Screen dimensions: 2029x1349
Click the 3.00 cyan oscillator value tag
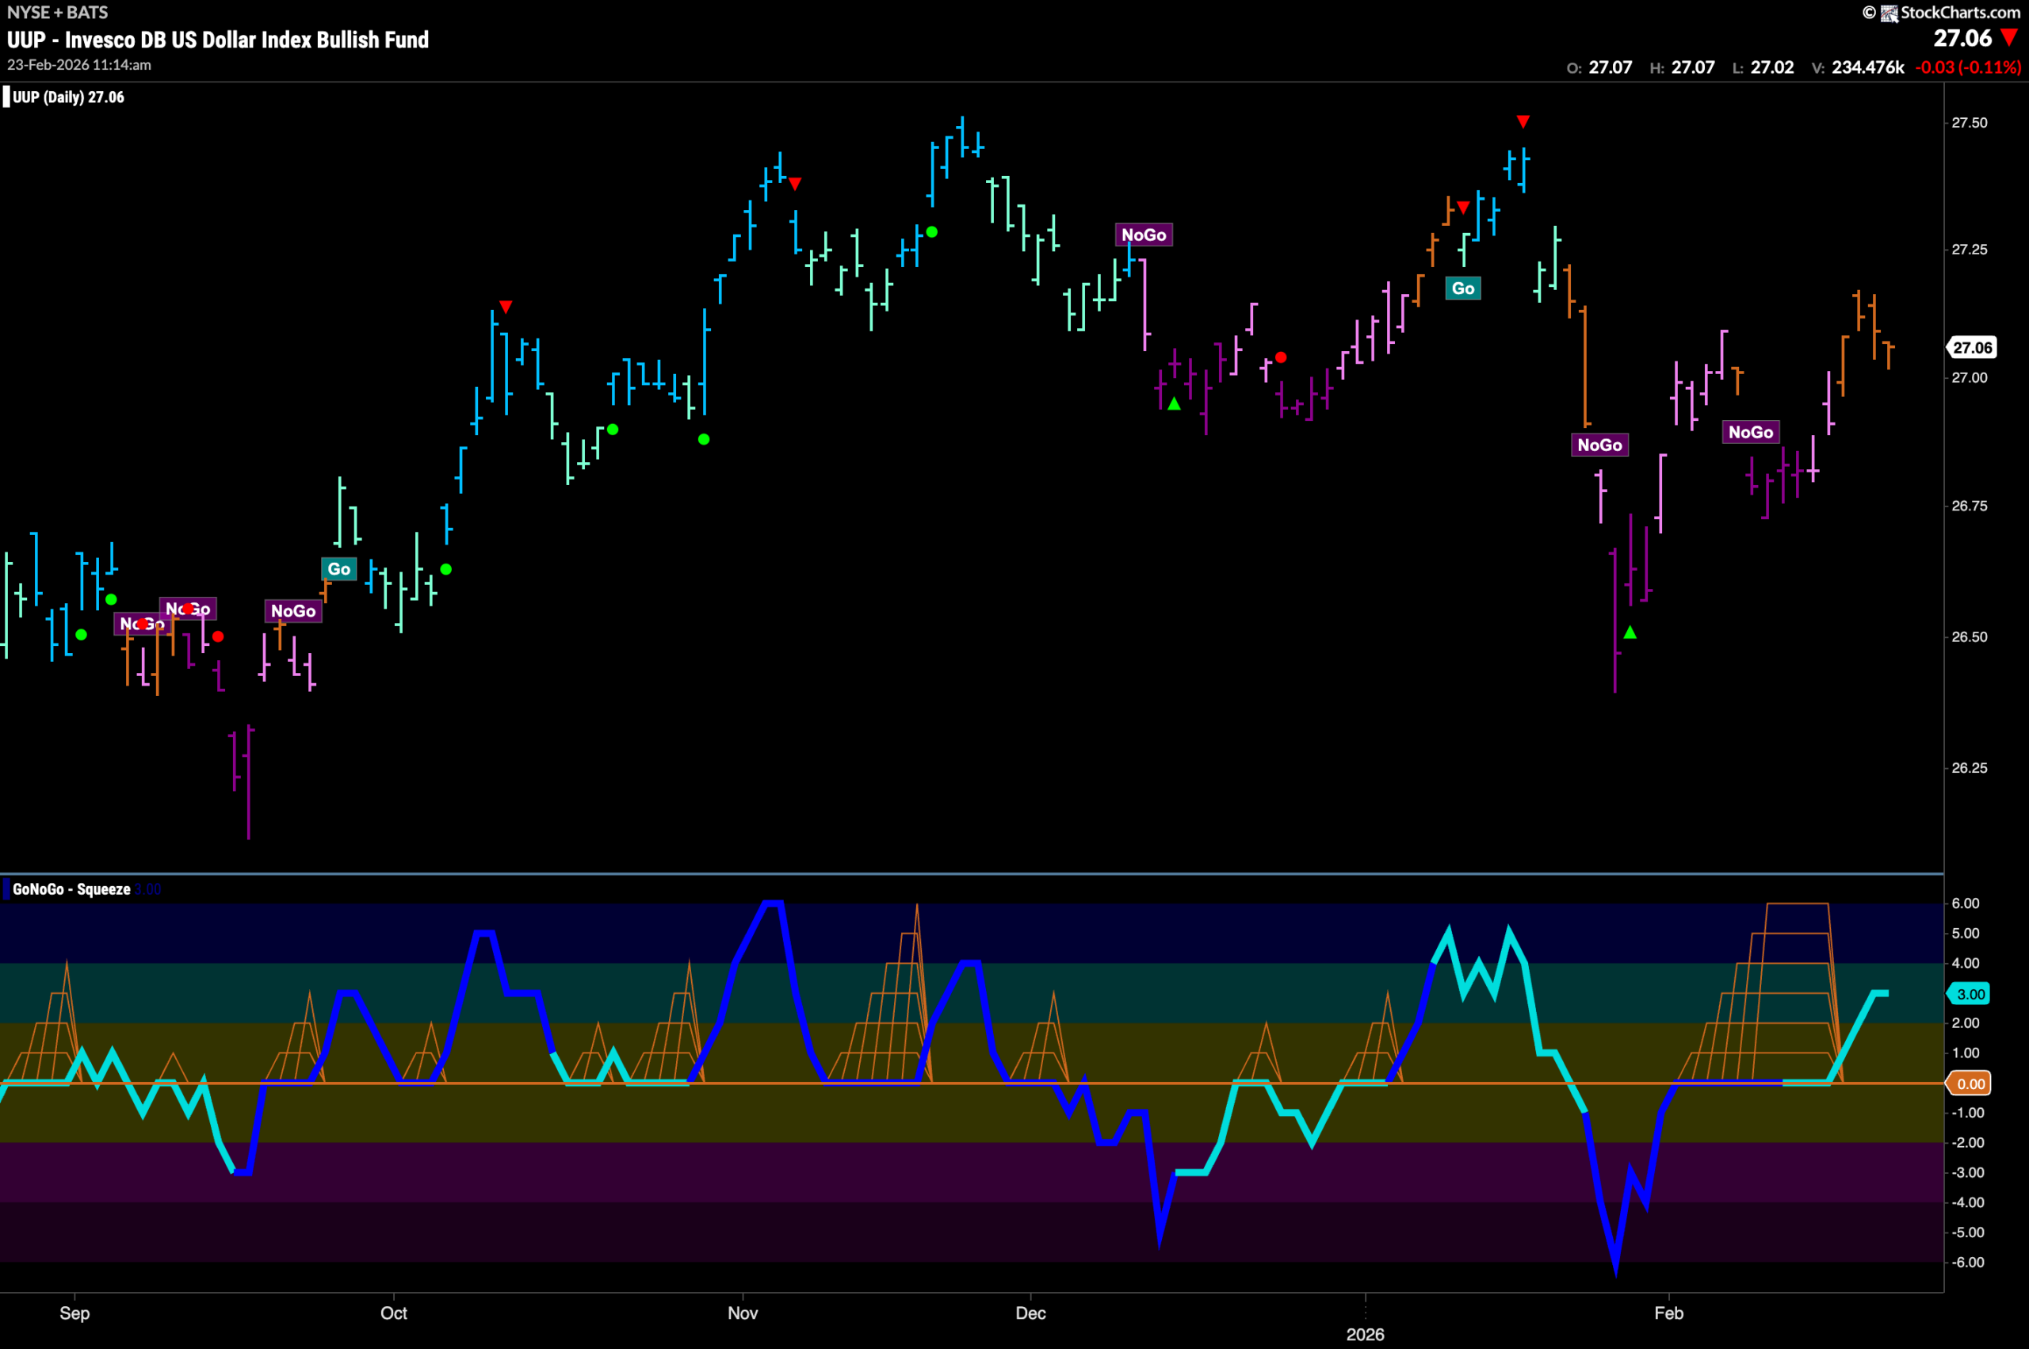[1970, 994]
